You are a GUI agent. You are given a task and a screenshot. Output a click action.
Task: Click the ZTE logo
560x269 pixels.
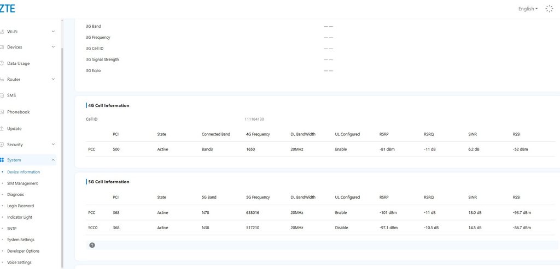pos(7,9)
